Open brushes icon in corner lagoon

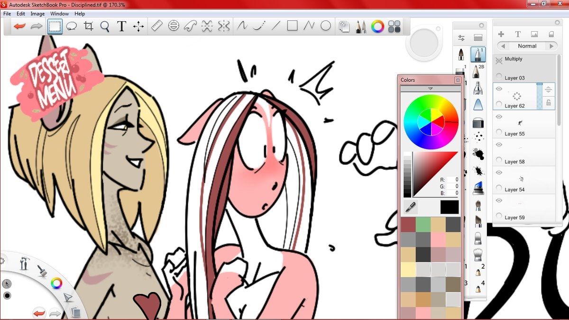tap(42, 271)
